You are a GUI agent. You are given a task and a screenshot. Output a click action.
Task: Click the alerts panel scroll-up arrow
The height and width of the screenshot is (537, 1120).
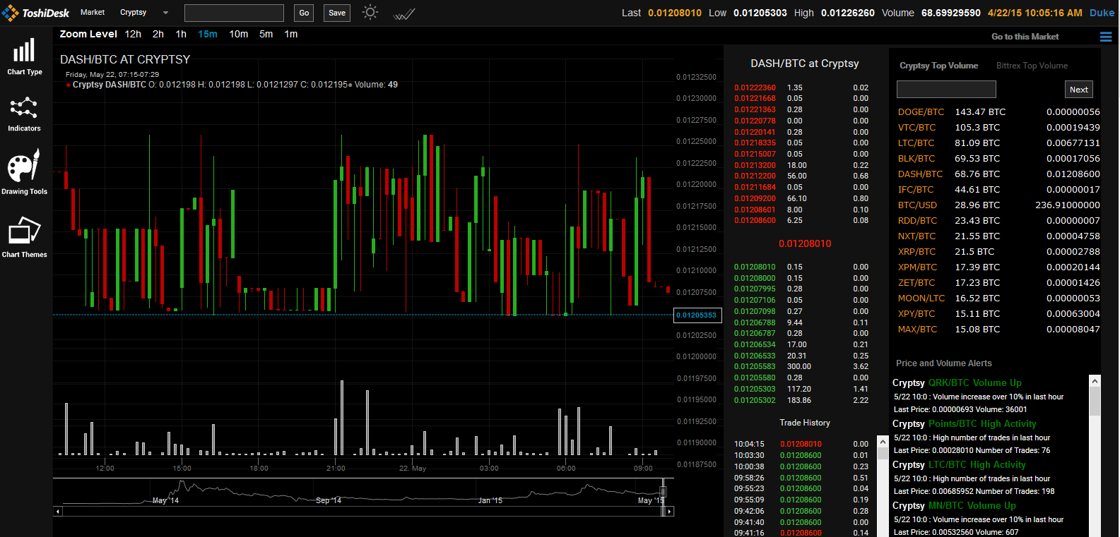1095,381
